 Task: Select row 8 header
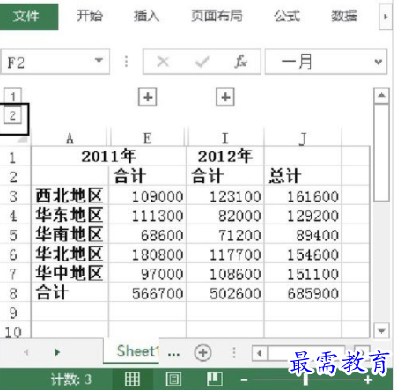13,293
